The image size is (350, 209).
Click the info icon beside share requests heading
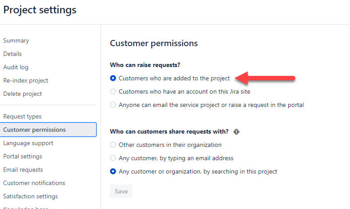[237, 132]
